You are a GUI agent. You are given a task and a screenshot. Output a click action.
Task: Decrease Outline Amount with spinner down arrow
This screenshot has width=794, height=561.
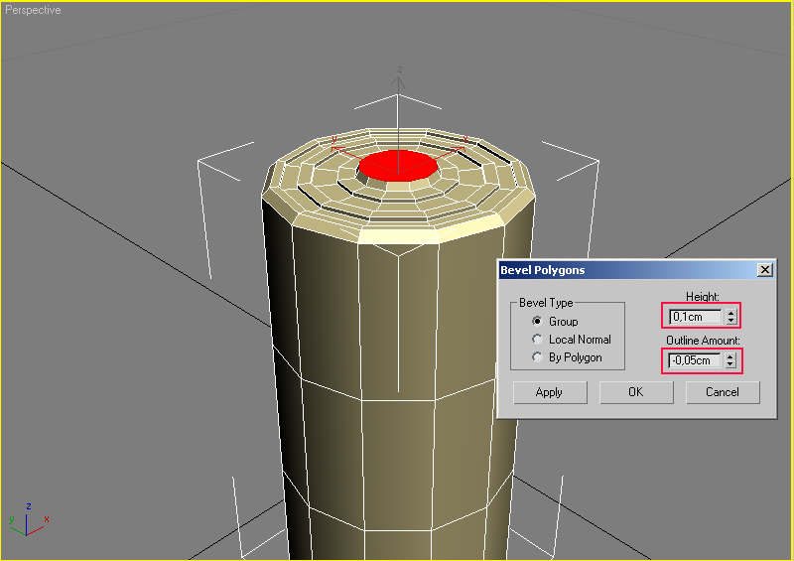tap(729, 363)
